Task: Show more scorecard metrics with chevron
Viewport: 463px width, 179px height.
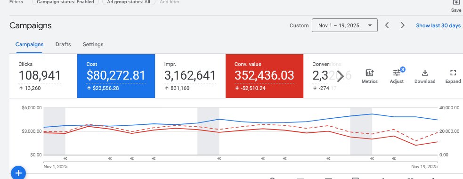Action: pos(340,76)
